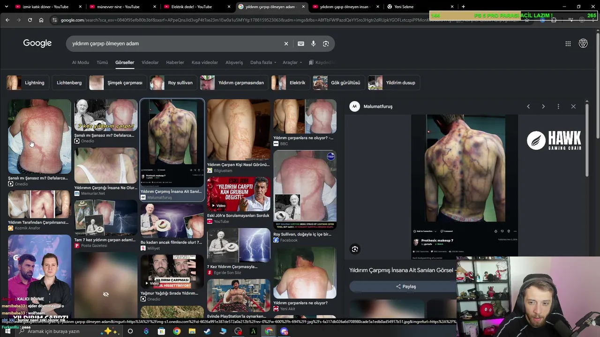The image size is (600, 337).
Task: Open the 'Yıldırım Çarpan Kişi Nasıl Görünü...' thumbnail
Action: [239, 130]
